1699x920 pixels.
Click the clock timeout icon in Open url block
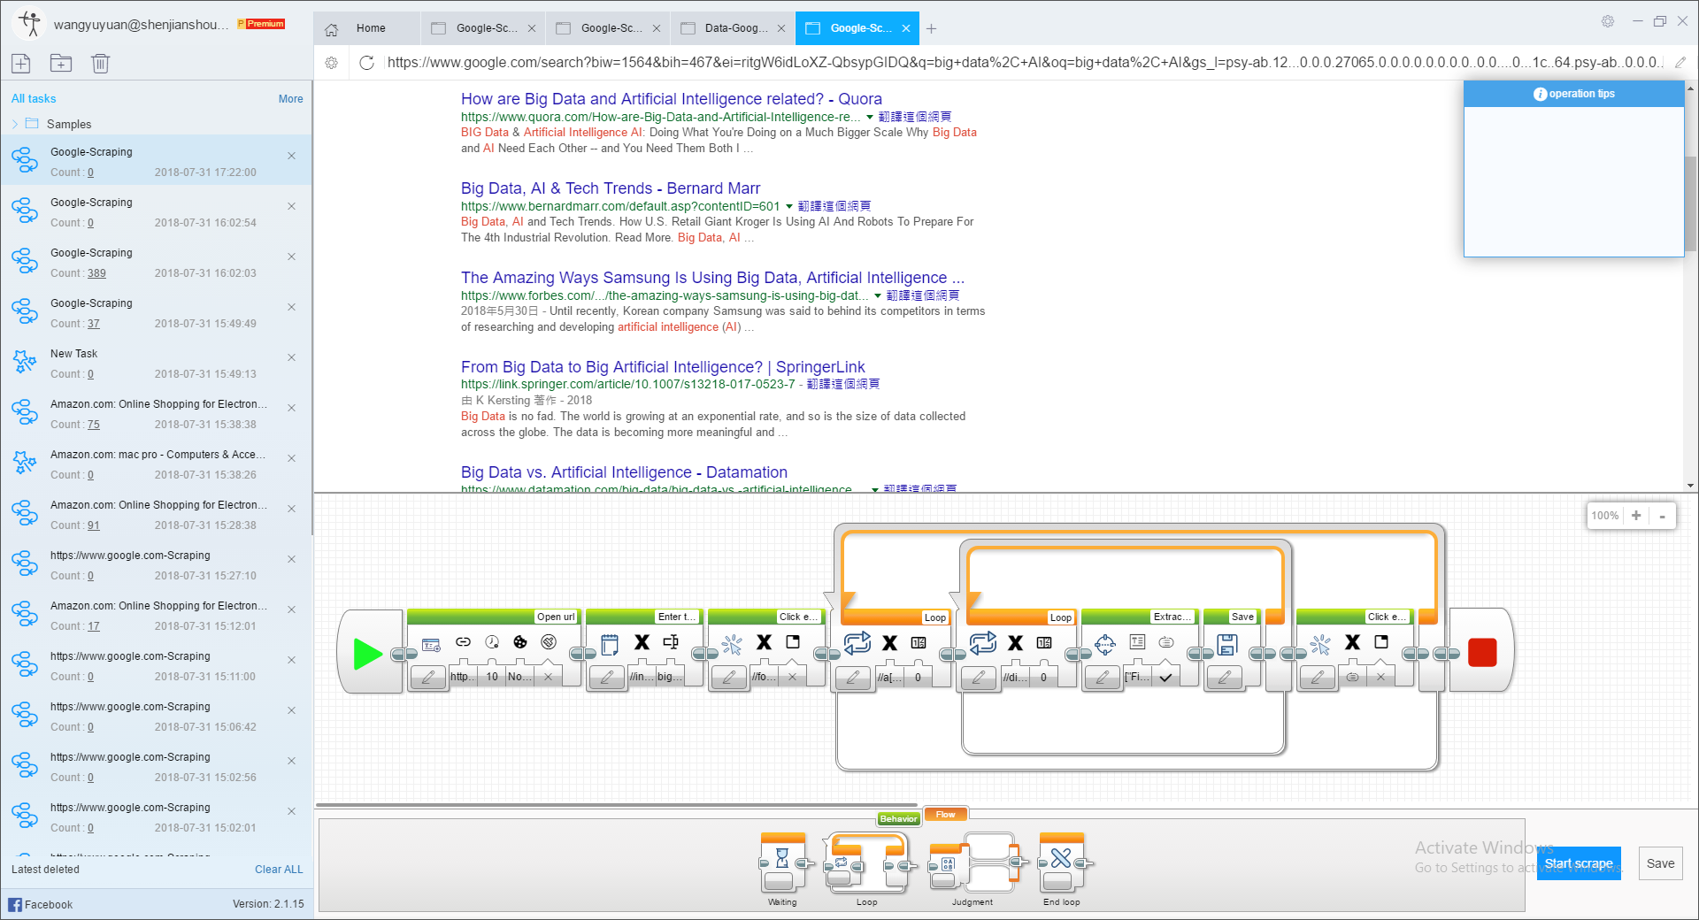pyautogui.click(x=492, y=642)
